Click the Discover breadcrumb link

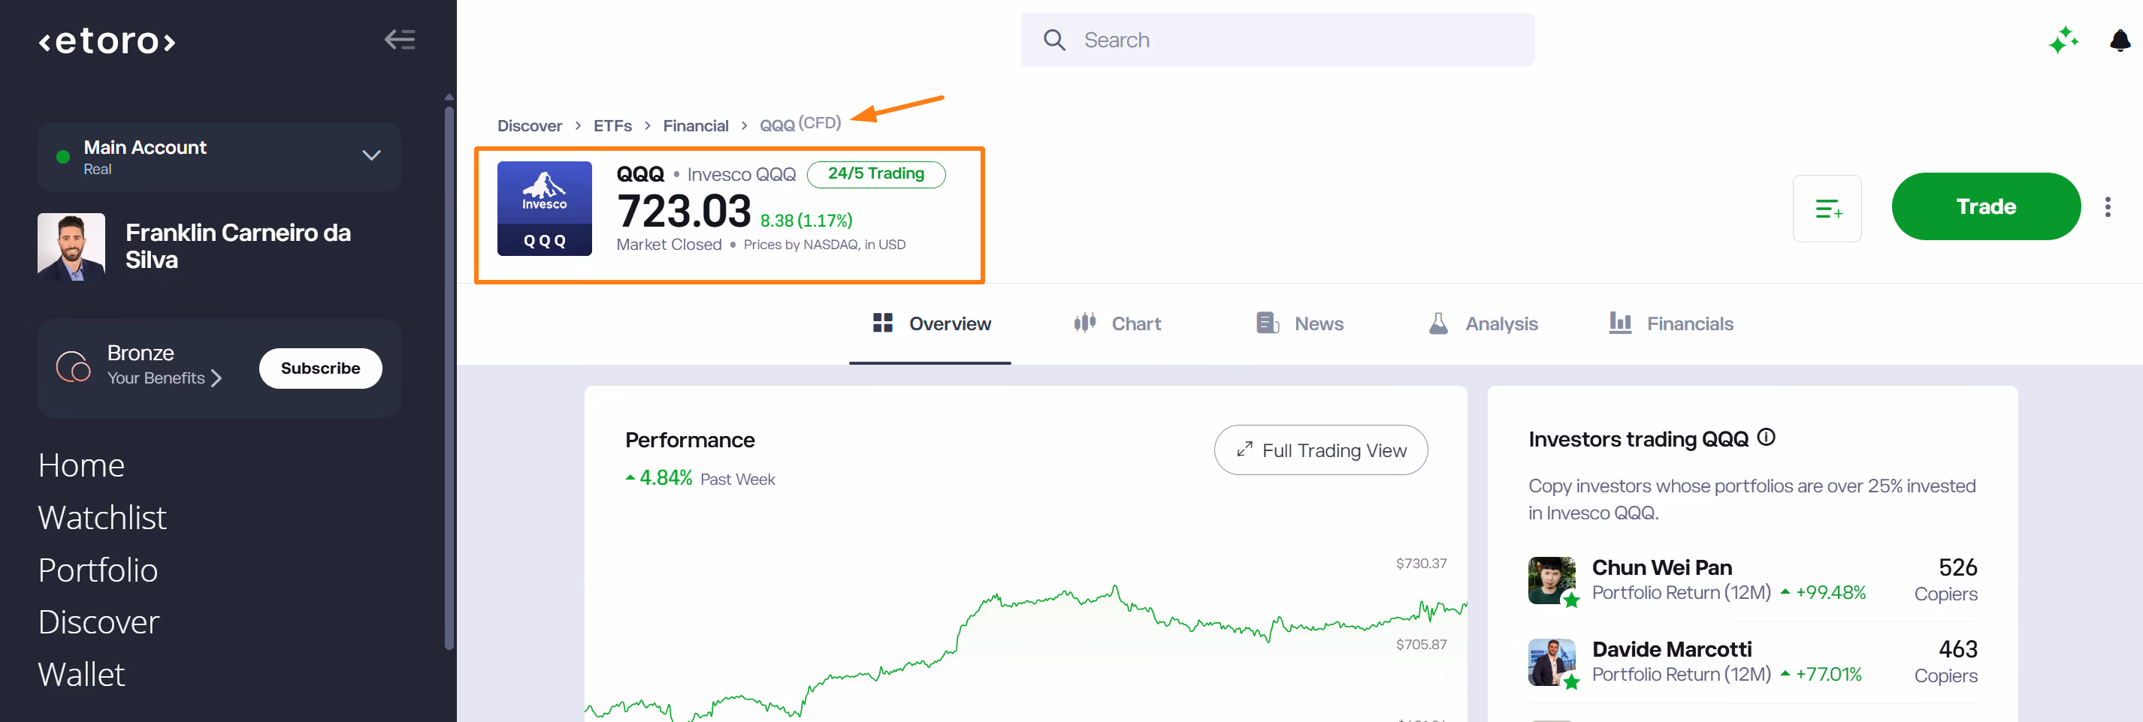click(x=529, y=125)
